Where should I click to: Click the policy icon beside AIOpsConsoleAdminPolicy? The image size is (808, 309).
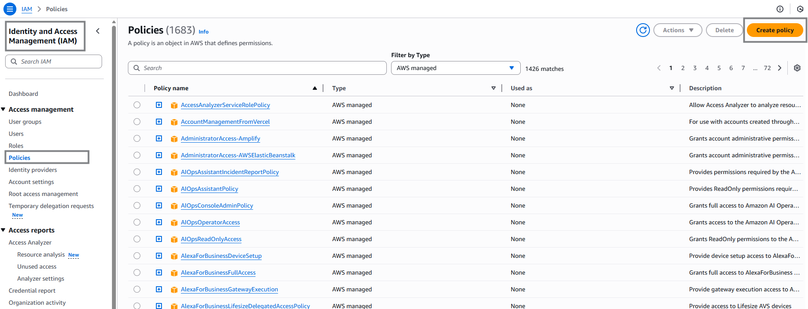[x=174, y=206]
